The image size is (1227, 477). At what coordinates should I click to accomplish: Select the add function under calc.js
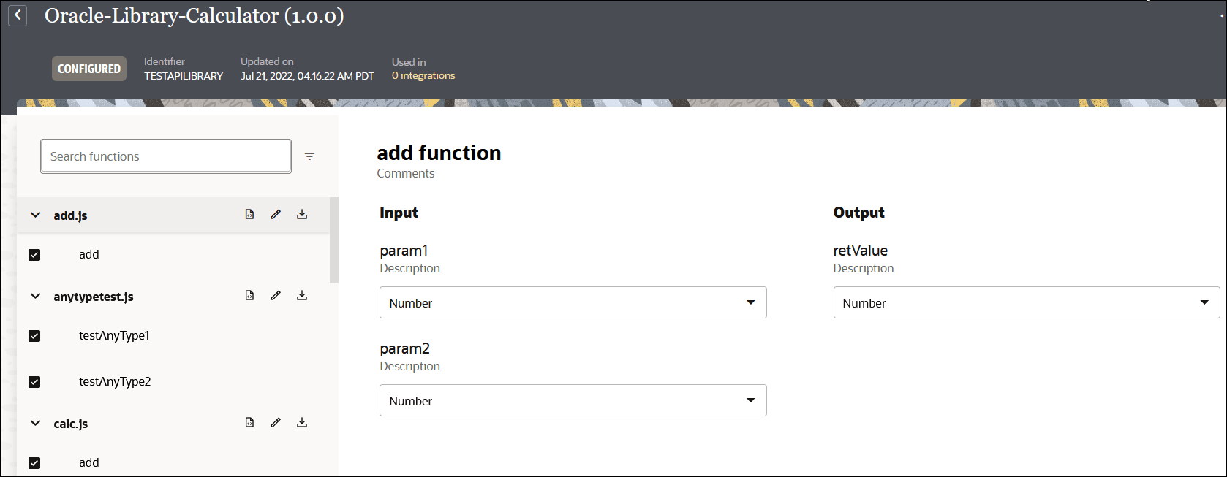pos(89,462)
